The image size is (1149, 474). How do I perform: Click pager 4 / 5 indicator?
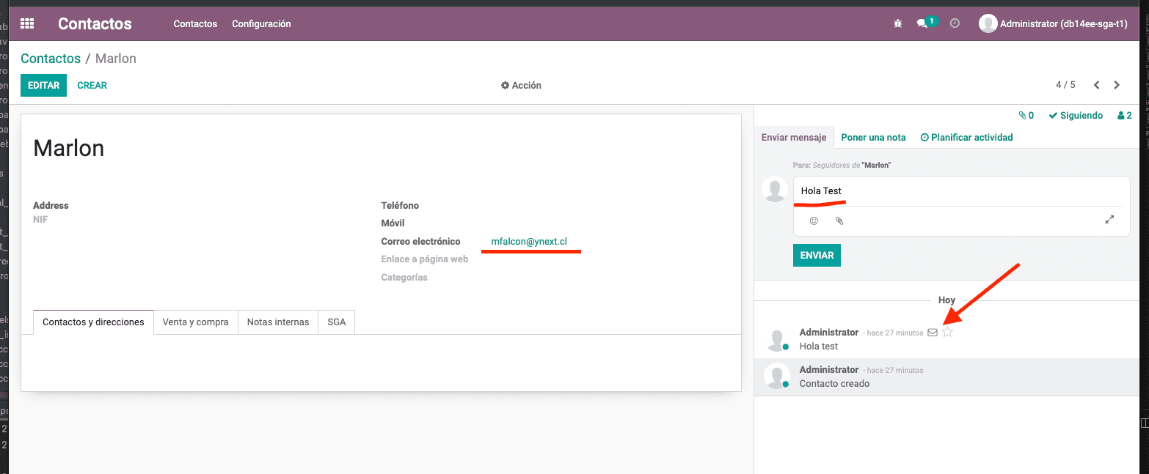1065,85
